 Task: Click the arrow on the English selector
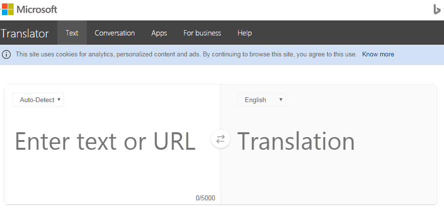click(x=280, y=100)
